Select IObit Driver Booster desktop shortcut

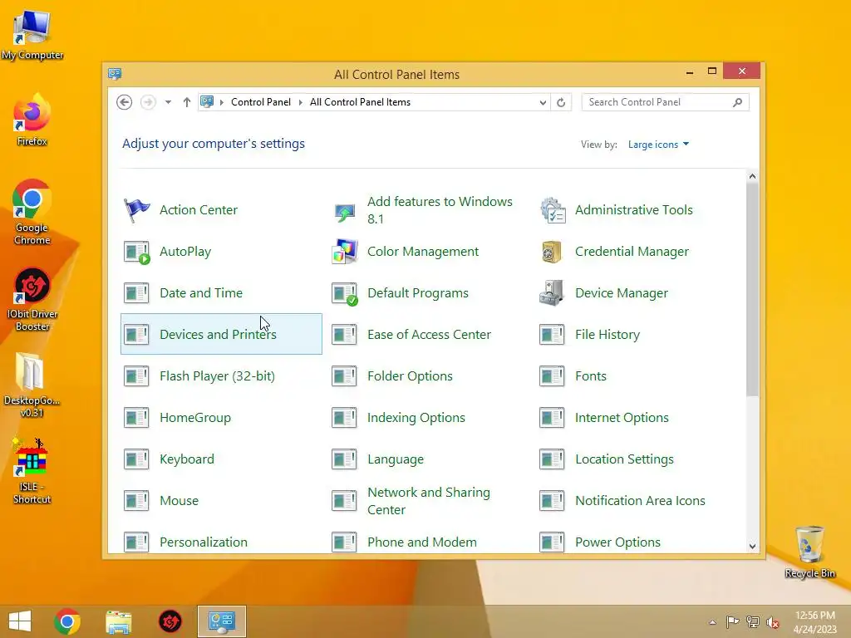pos(32,299)
